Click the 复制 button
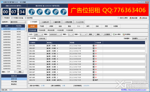Screen dimensions: 150x92 click(98, 34)
